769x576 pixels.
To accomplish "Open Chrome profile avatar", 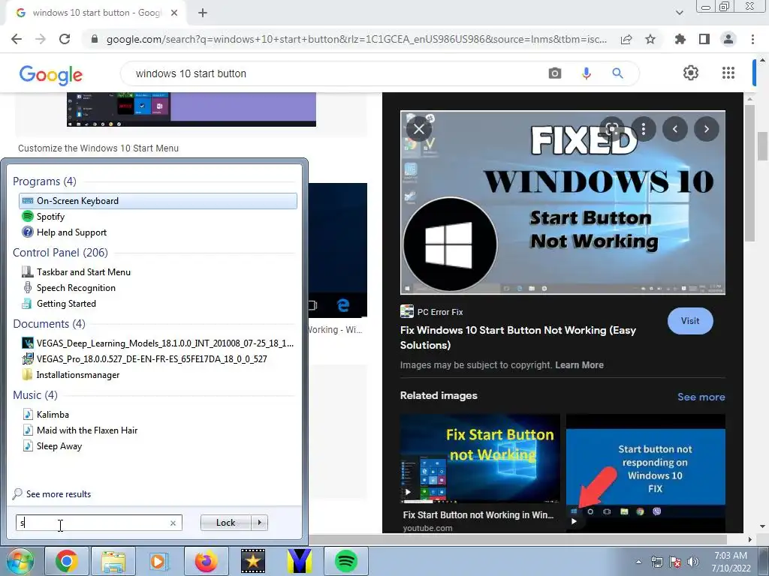I will [728, 39].
